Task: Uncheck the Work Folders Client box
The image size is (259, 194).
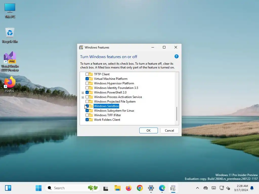Action: pos(87,120)
